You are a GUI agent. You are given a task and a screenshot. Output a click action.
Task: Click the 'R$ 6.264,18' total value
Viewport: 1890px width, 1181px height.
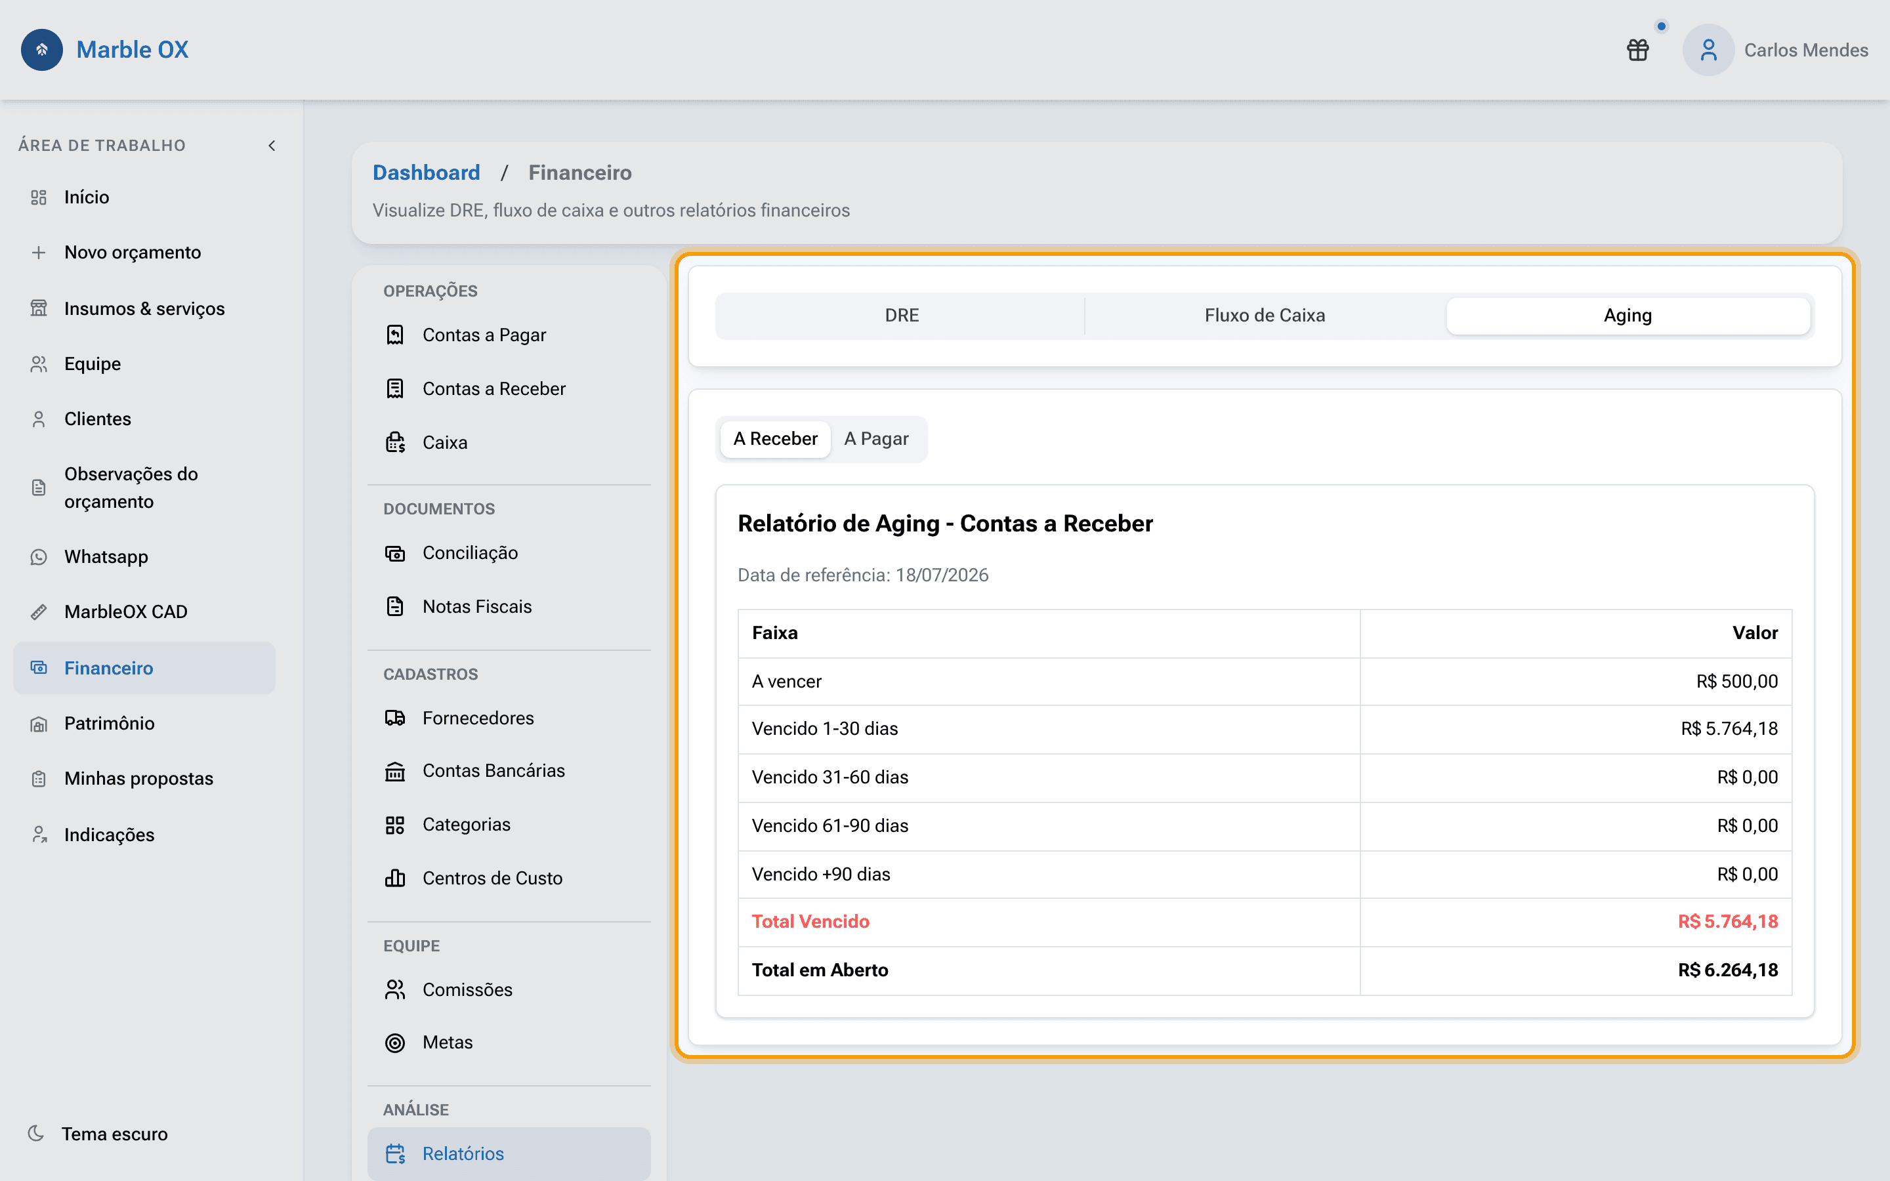(x=1727, y=970)
